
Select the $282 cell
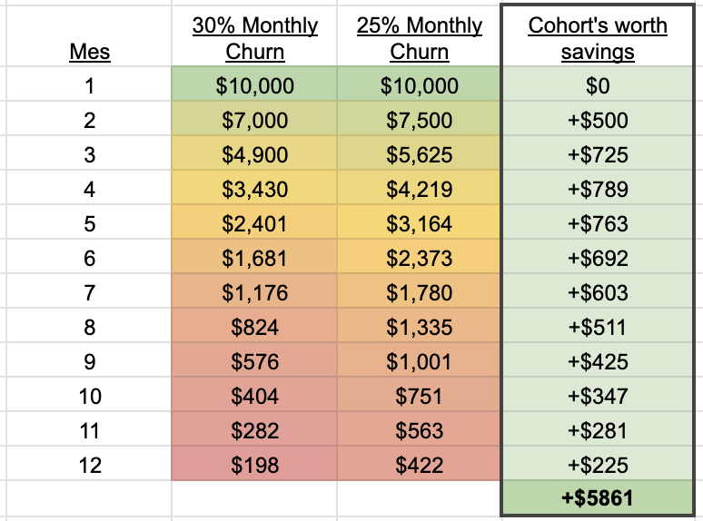coord(253,431)
